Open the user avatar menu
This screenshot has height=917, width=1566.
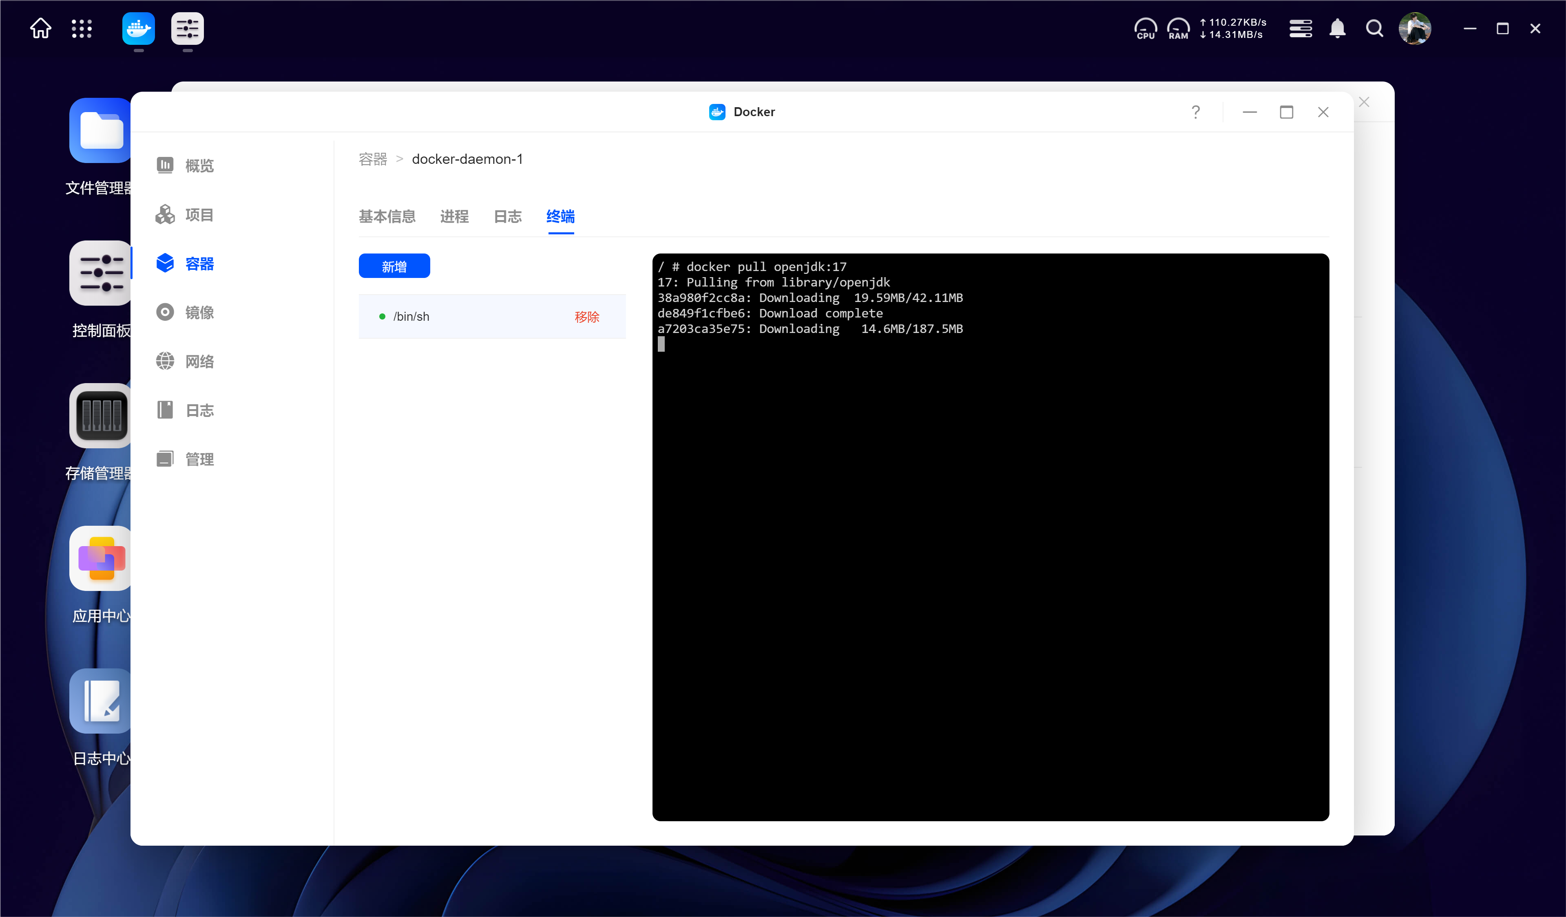click(1415, 29)
